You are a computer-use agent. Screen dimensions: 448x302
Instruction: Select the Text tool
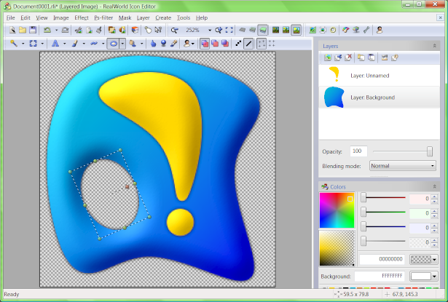(x=55, y=44)
